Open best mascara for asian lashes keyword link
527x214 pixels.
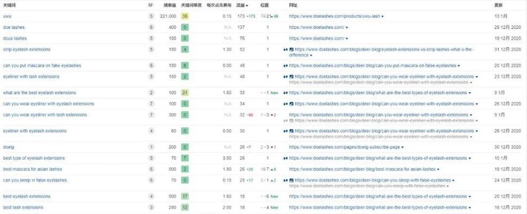coord(33,169)
